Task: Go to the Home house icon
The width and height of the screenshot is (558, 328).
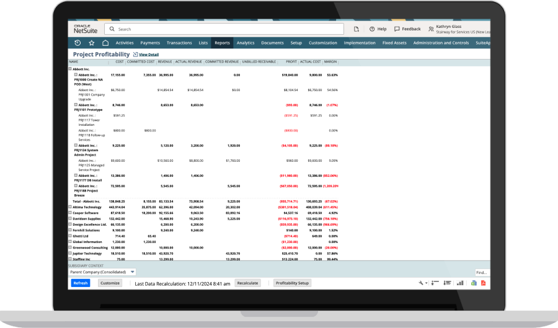Action: (x=105, y=43)
